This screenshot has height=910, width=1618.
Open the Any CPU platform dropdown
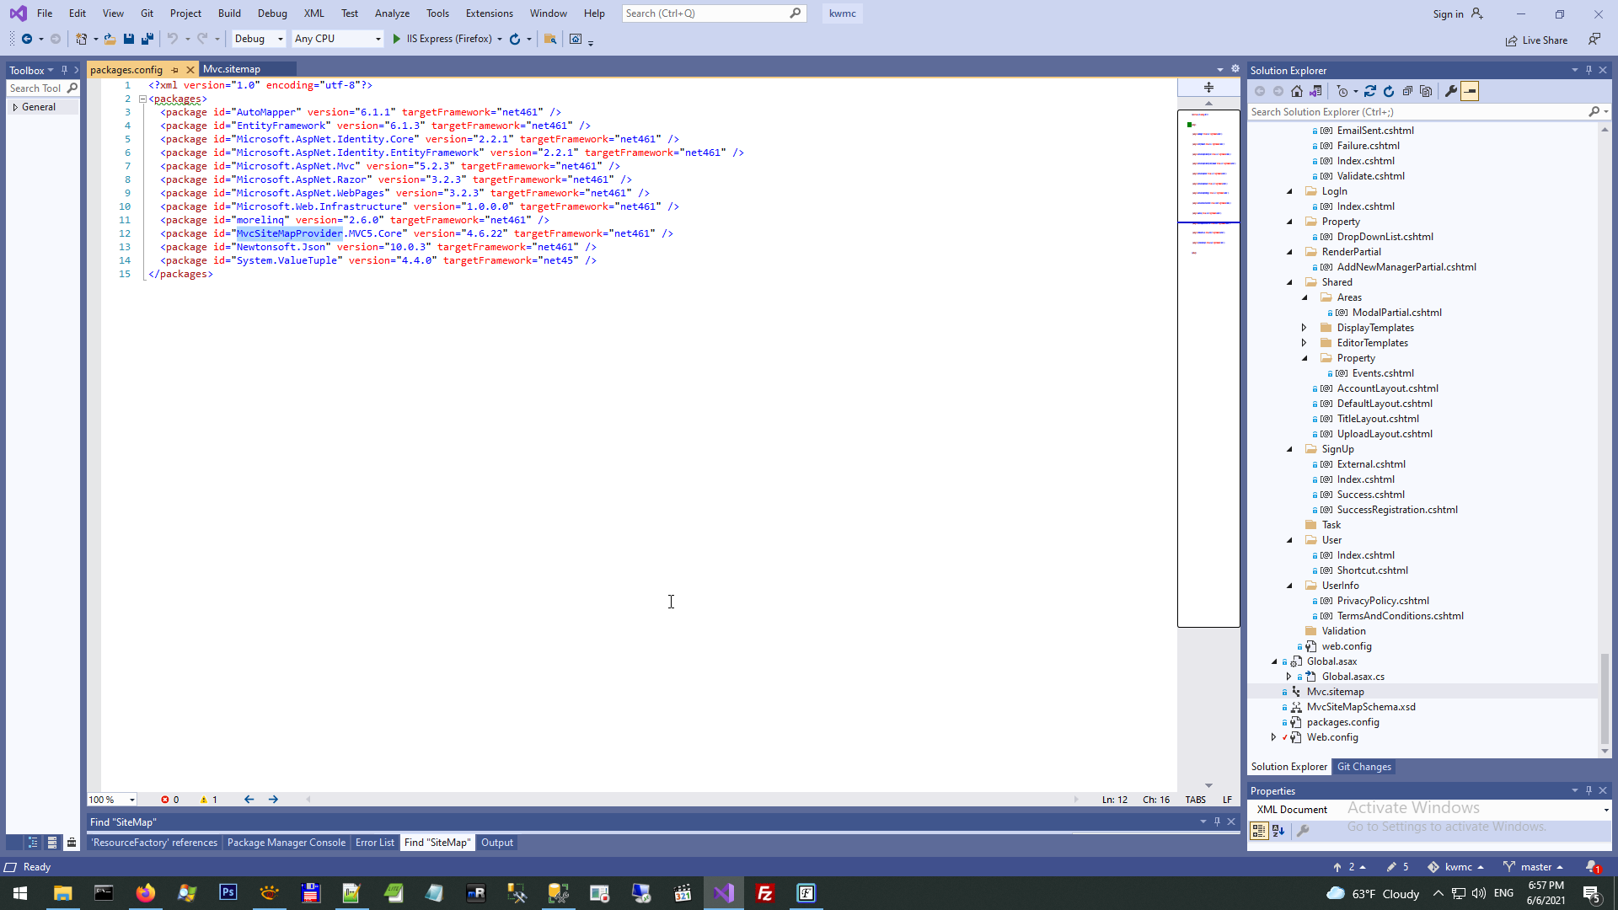point(378,39)
